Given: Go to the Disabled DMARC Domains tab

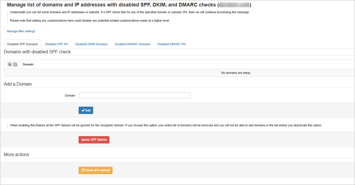Looking at the screenshot, I should [x=132, y=44].
